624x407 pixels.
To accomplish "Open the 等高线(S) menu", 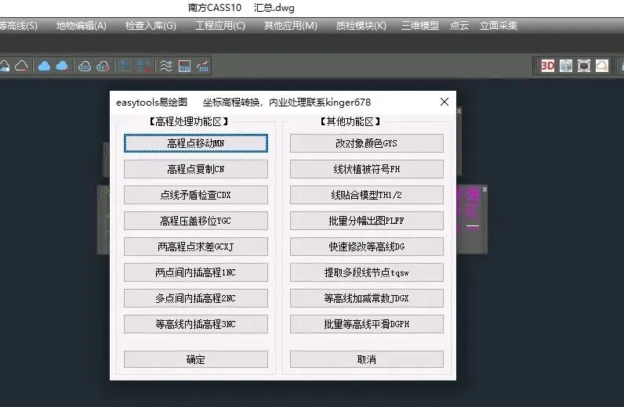I will (x=18, y=26).
